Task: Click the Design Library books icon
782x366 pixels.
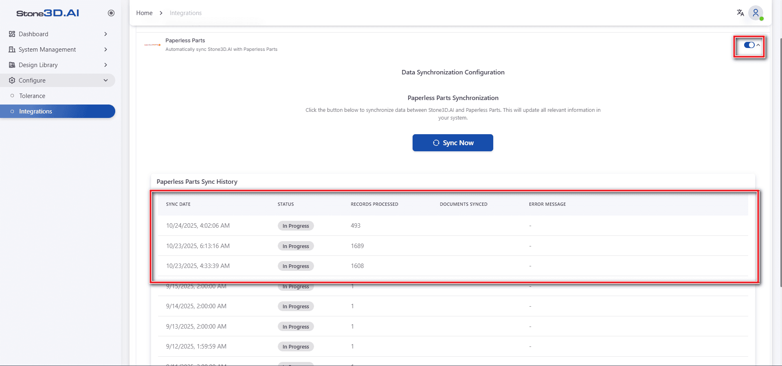Action: [12, 65]
